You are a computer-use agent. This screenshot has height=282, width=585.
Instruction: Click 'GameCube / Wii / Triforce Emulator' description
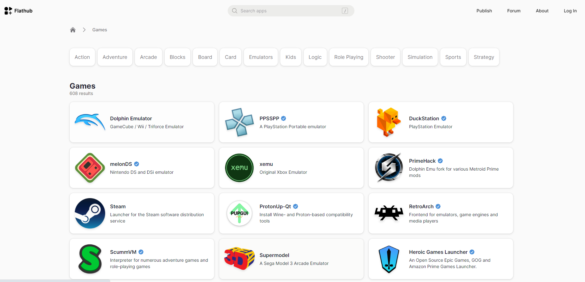coord(147,127)
